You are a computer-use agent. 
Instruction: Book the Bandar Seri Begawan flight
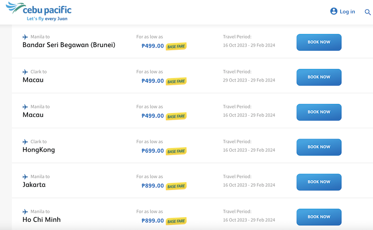click(x=319, y=42)
